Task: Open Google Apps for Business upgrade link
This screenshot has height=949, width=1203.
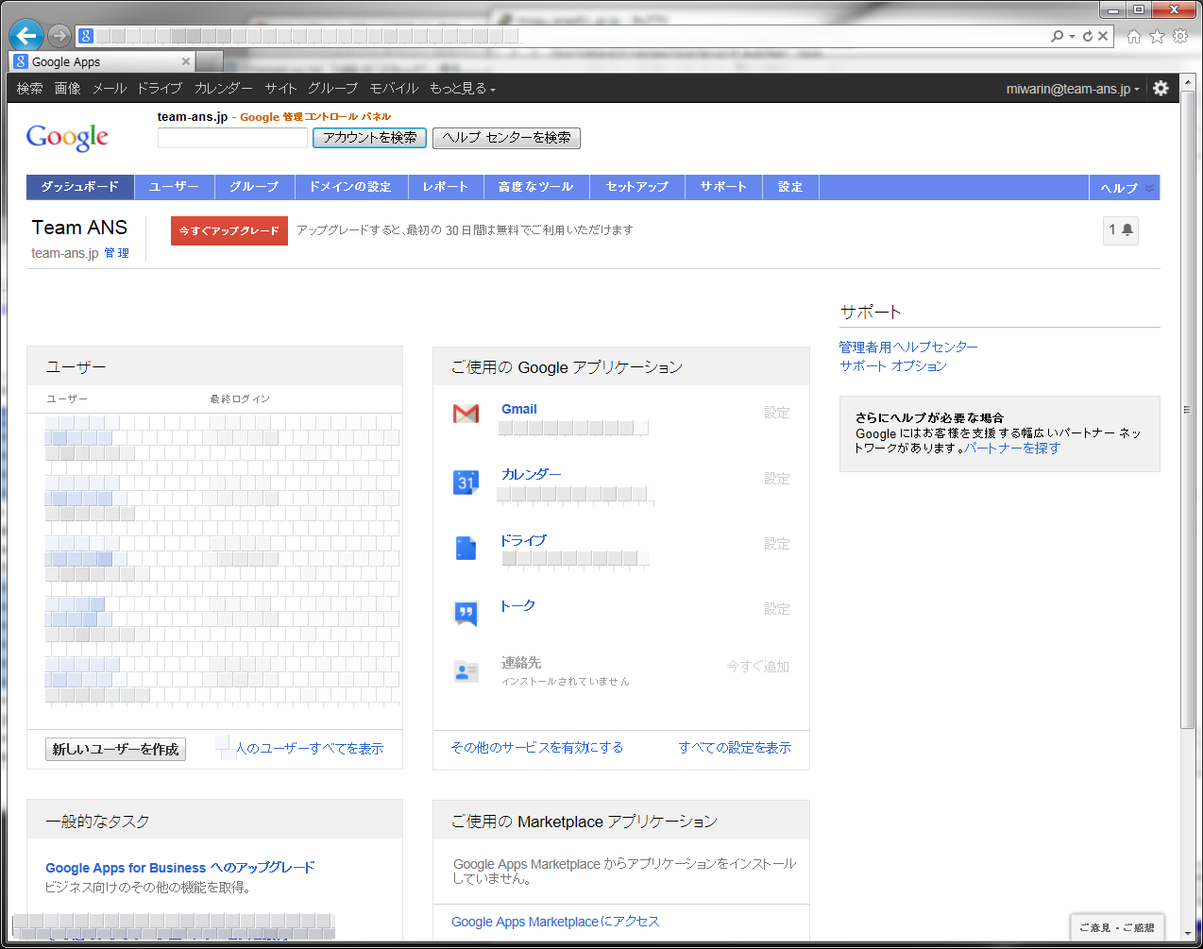Action: tap(180, 867)
